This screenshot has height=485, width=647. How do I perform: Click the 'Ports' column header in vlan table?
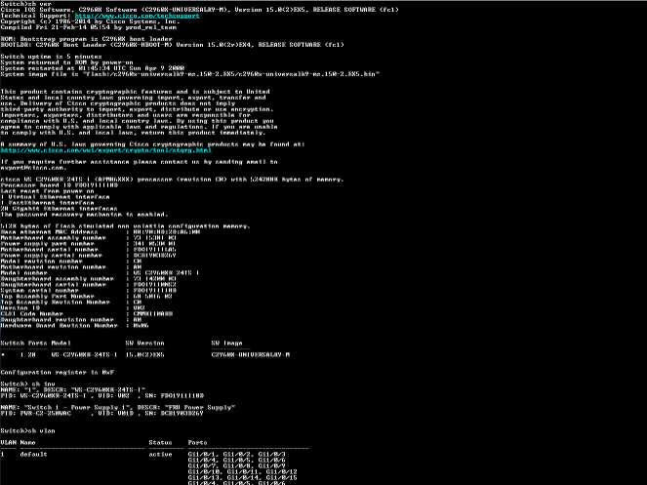(x=198, y=442)
